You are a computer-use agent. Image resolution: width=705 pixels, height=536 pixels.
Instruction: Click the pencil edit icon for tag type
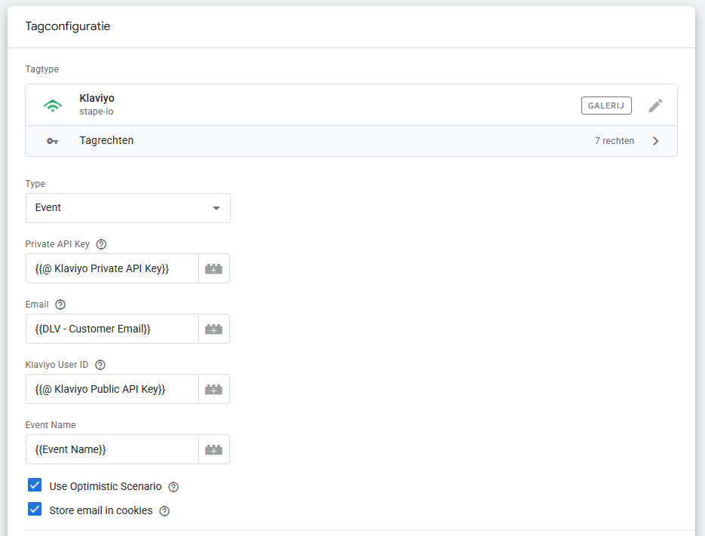pyautogui.click(x=655, y=106)
